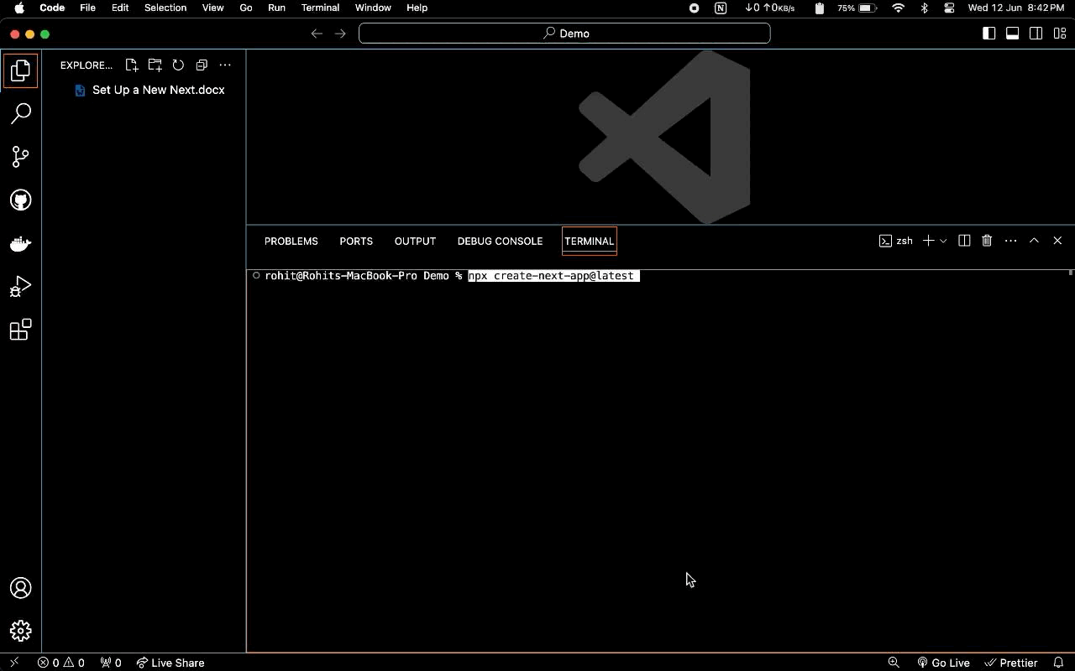Viewport: 1075px width, 671px height.
Task: Create a new file in Explorer
Action: click(x=132, y=65)
